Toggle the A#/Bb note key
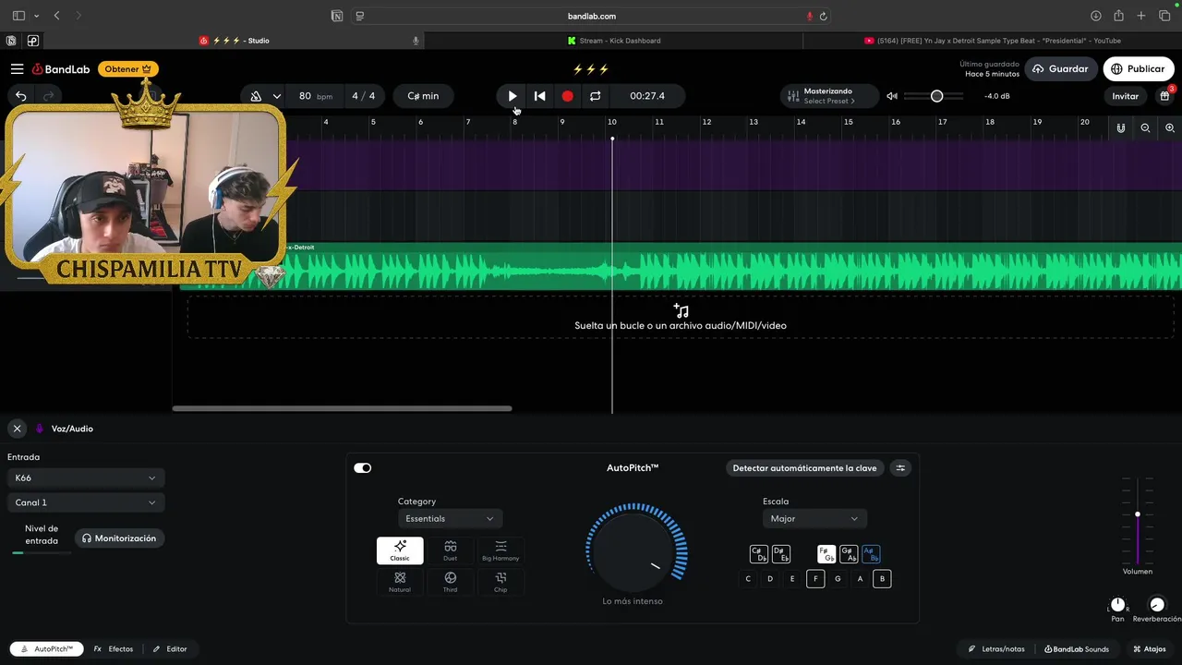The width and height of the screenshot is (1182, 665). coord(871,554)
